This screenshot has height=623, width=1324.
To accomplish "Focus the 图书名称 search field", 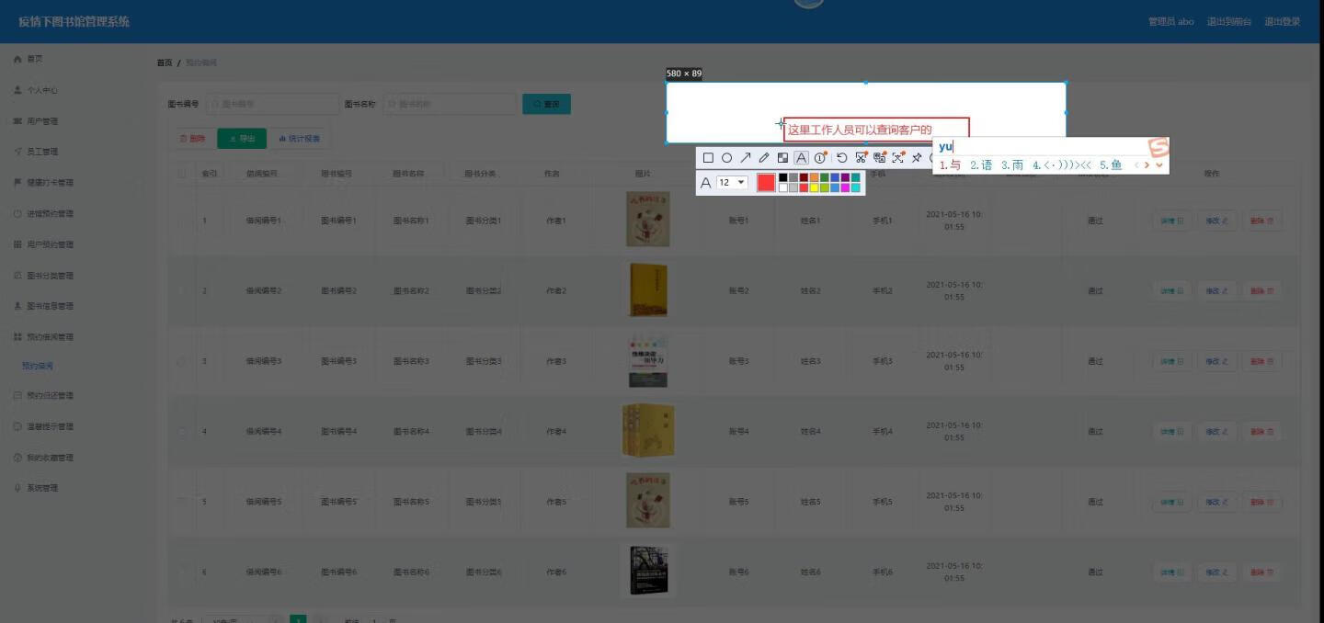I will tap(450, 104).
